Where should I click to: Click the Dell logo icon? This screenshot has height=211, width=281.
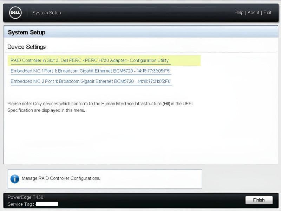[x=15, y=13]
